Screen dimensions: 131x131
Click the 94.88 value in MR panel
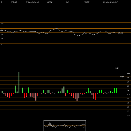[122, 77]
